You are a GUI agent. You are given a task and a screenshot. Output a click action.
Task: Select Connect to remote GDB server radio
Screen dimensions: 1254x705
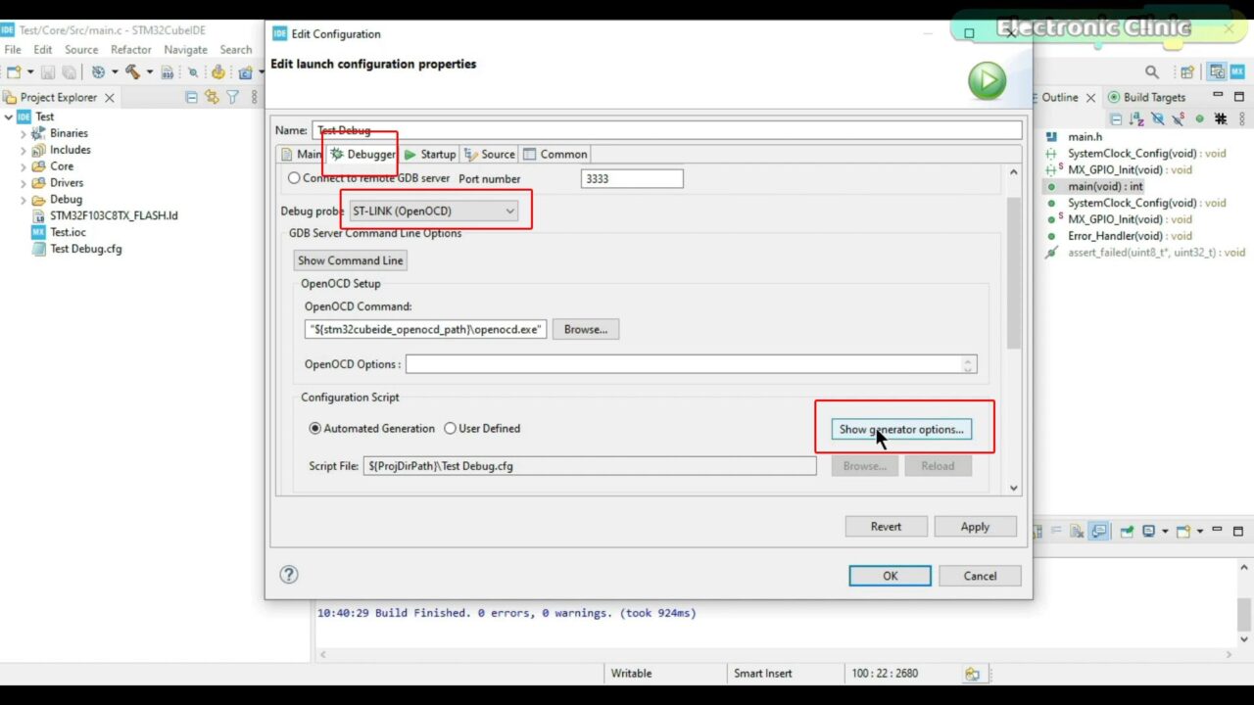click(294, 178)
